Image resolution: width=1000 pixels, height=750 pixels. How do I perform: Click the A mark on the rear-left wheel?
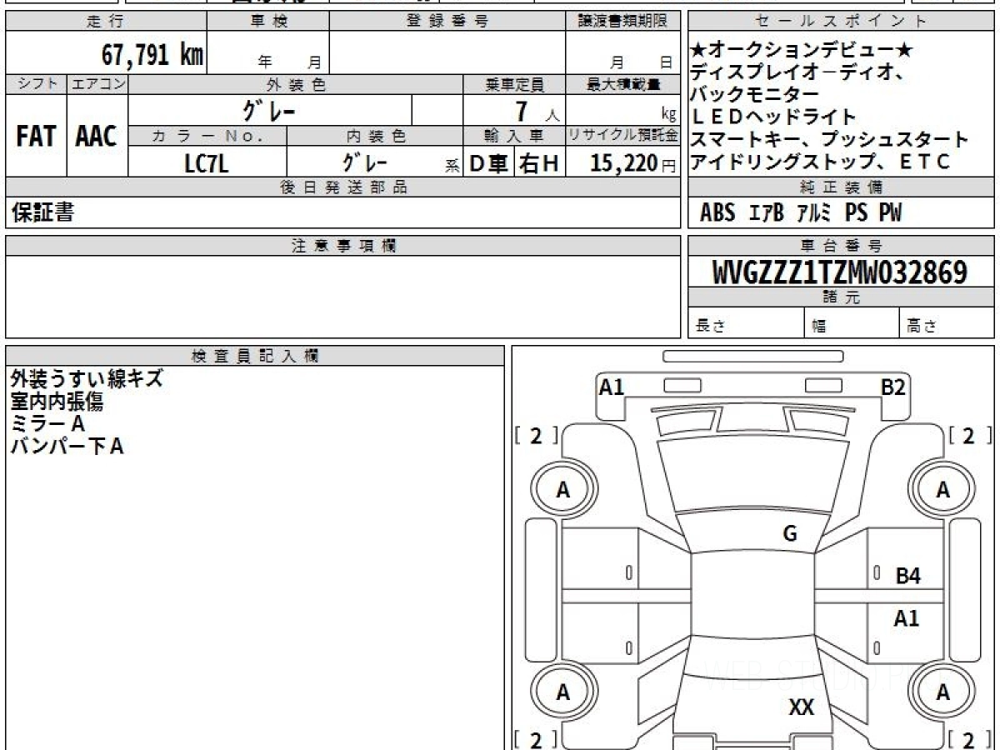click(563, 692)
